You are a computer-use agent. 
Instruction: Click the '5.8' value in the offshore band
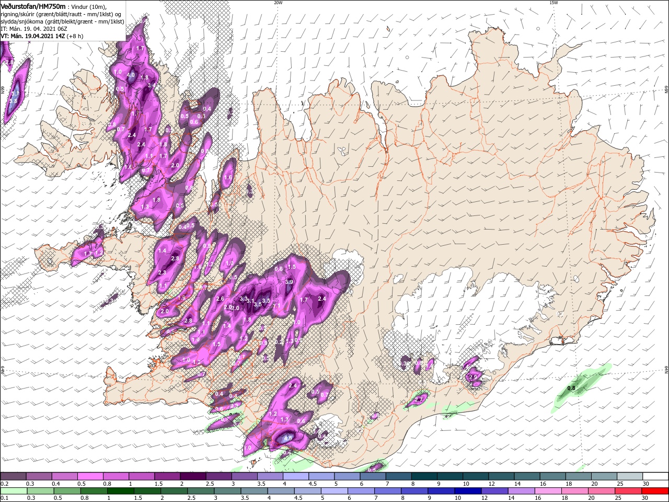(14, 100)
